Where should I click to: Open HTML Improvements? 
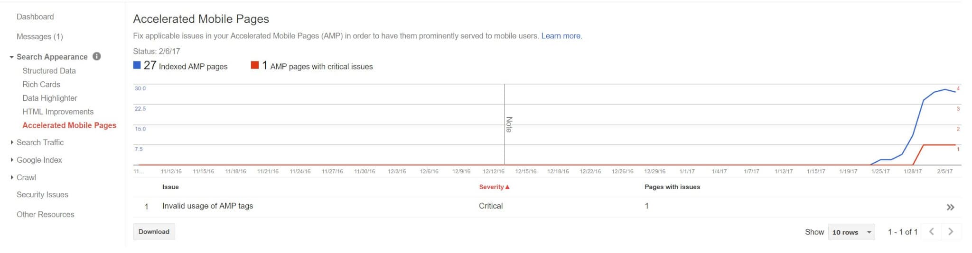(x=58, y=112)
